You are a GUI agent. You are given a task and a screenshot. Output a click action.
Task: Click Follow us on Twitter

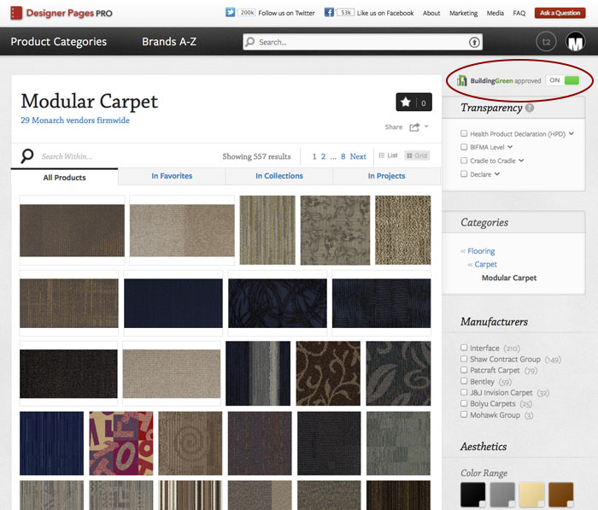pyautogui.click(x=286, y=13)
